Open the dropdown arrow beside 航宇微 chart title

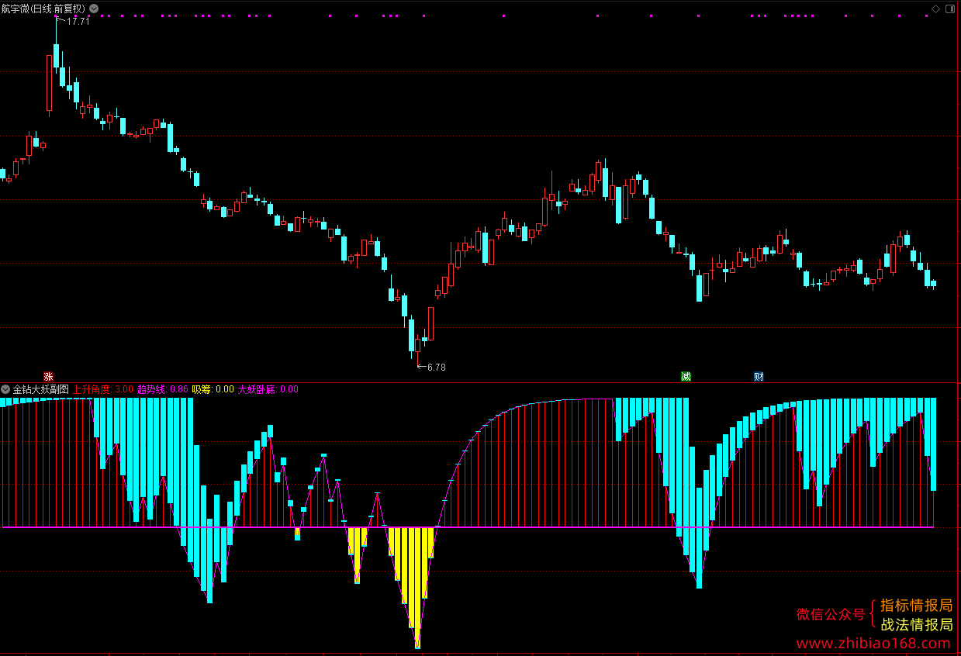coord(94,8)
